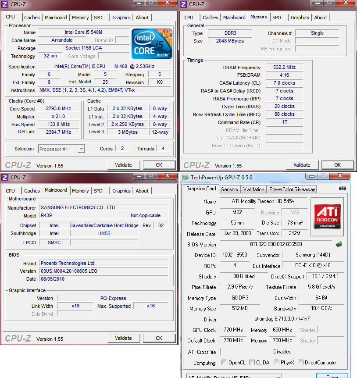Click the Instructions field MMX, SSE list
The height and width of the screenshot is (378, 357).
[x=105, y=90]
